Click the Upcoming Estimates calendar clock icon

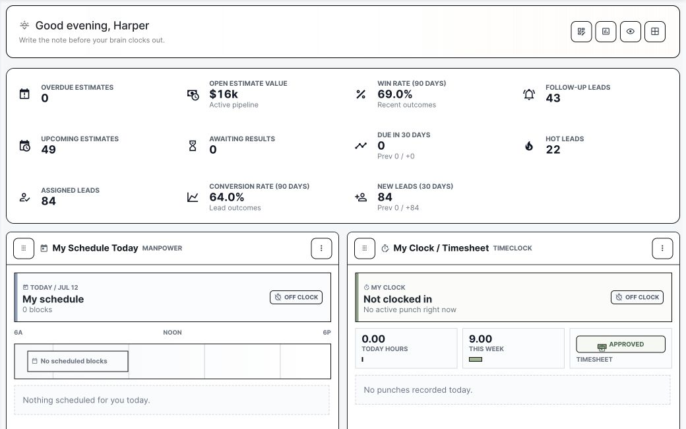[x=25, y=146]
